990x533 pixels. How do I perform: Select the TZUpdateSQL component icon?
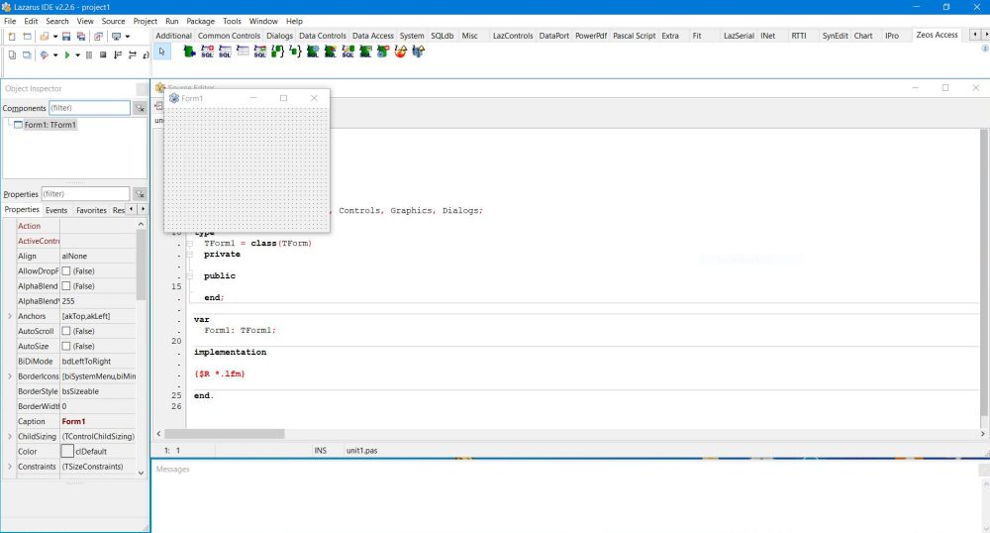click(260, 52)
